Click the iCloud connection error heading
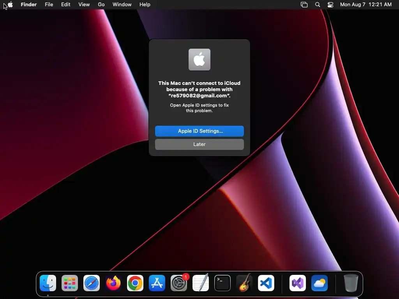Screen dimensions: 399x299 (x=199, y=89)
